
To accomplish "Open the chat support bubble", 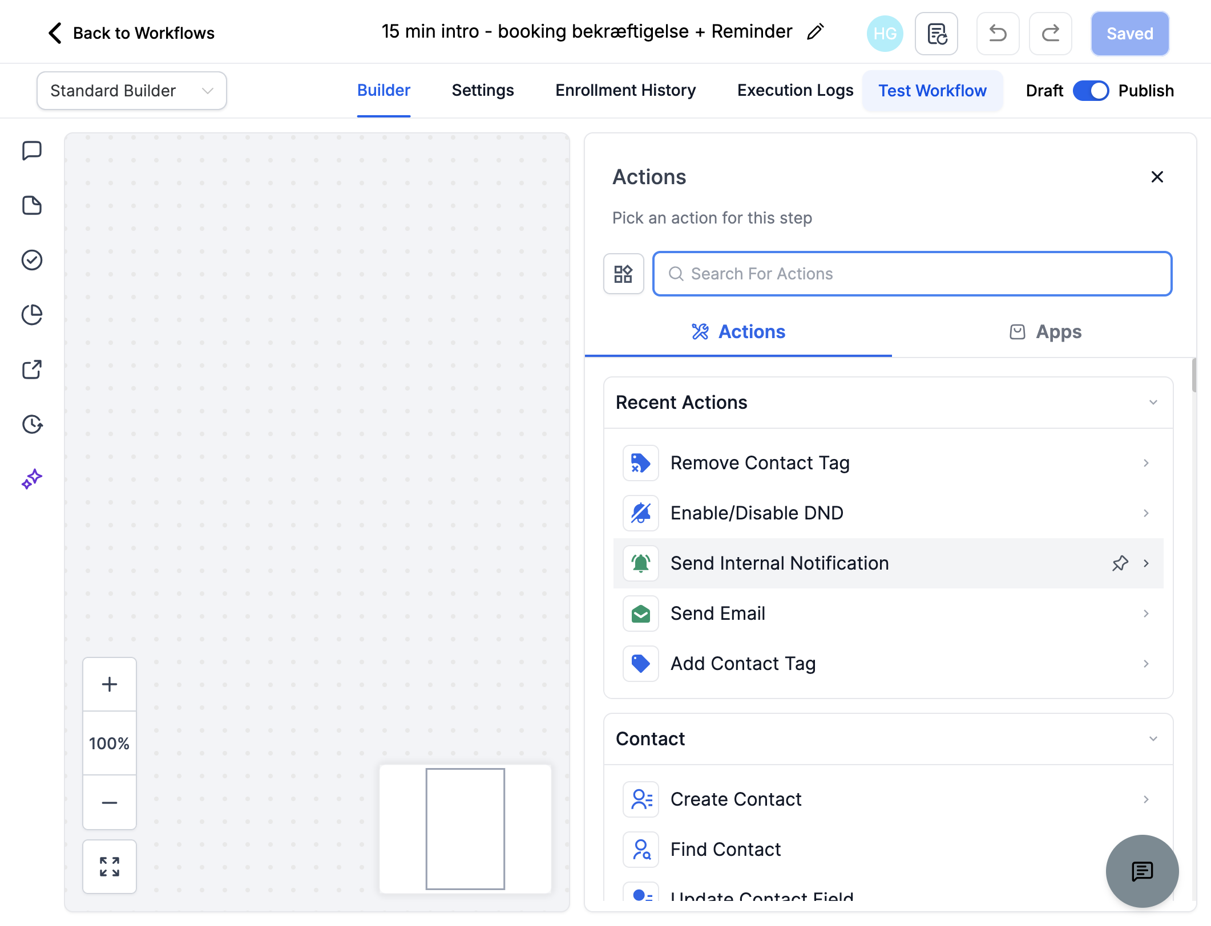I will [x=1142, y=871].
